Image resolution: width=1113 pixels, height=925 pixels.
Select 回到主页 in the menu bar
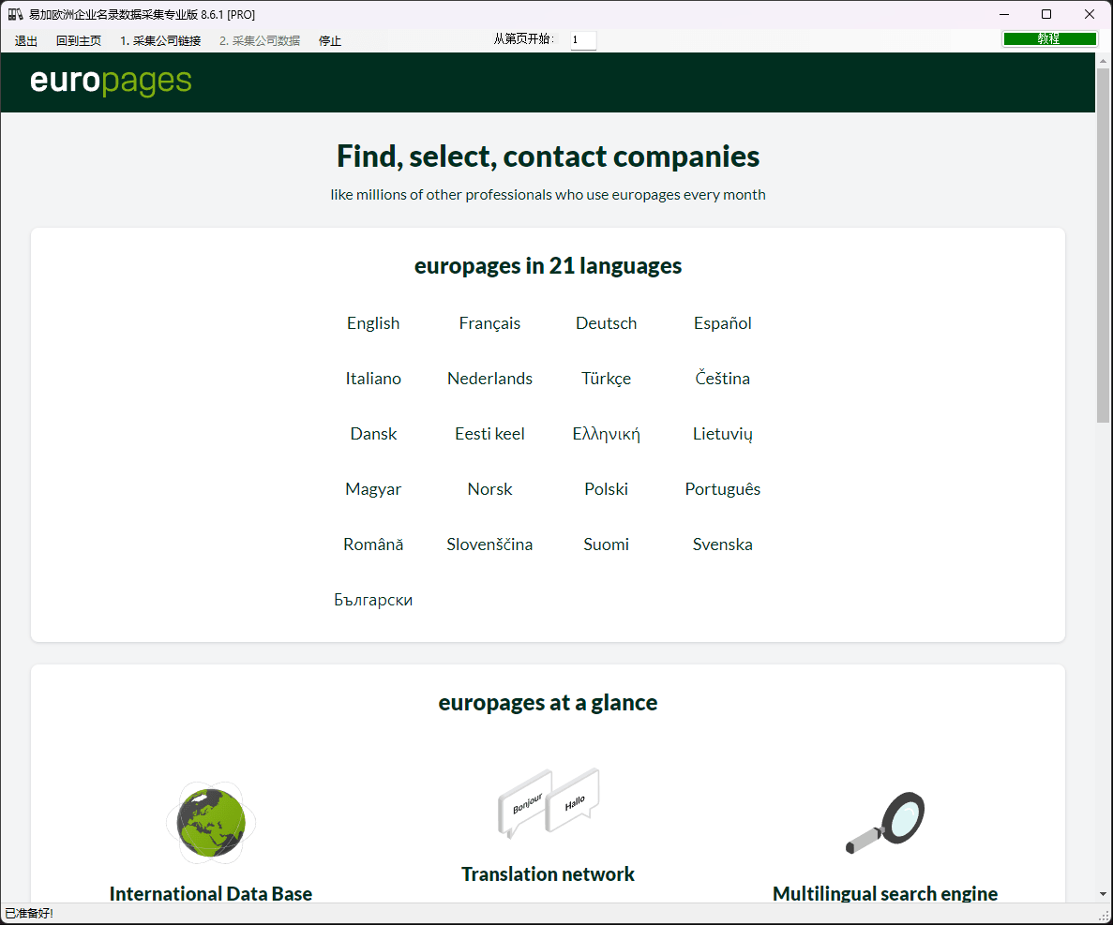79,40
